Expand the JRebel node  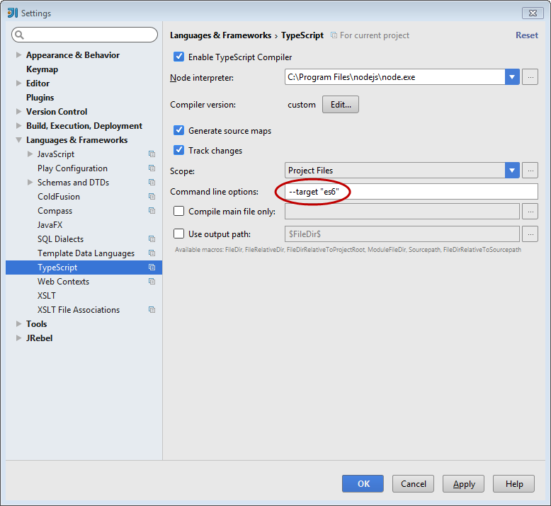[18, 338]
